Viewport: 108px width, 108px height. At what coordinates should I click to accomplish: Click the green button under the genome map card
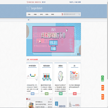point(61,94)
